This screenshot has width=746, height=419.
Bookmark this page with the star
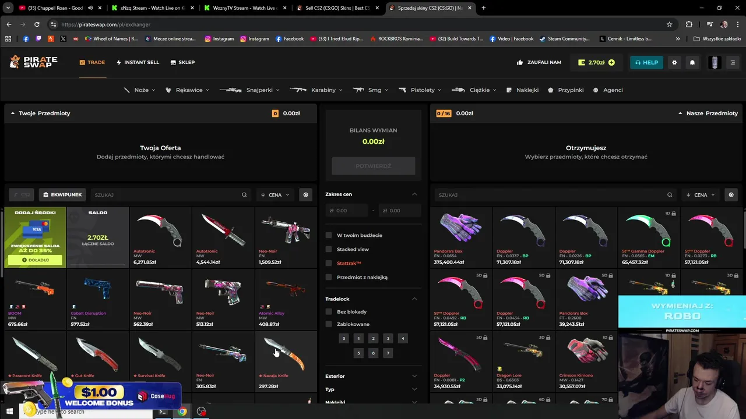(x=670, y=24)
